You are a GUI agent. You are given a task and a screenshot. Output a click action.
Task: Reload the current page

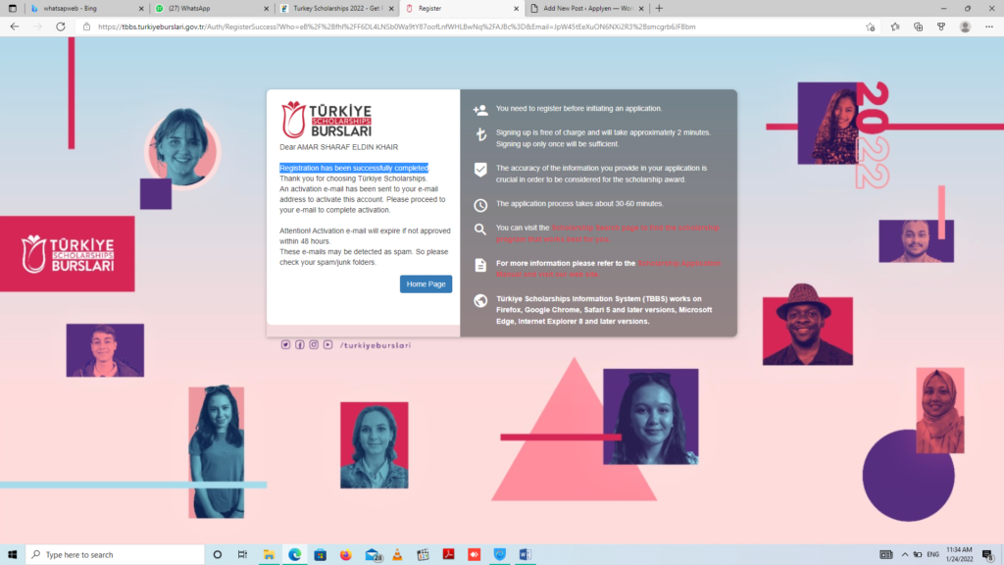click(x=60, y=26)
